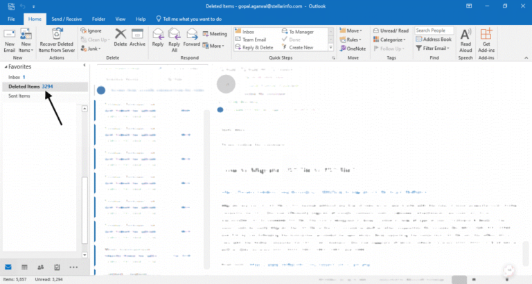532x284 pixels.
Task: Recover Deleted Items from Server
Action: (x=56, y=40)
